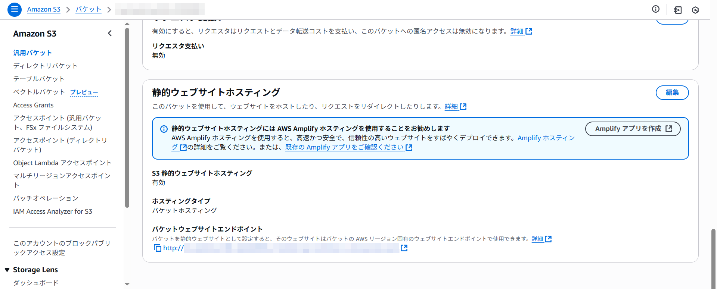This screenshot has width=717, height=289.
Task: Go to Access Grants page
Action: [33, 105]
